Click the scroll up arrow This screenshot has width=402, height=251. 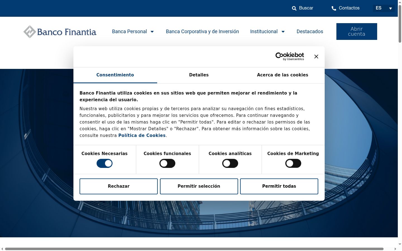pos(400,2)
